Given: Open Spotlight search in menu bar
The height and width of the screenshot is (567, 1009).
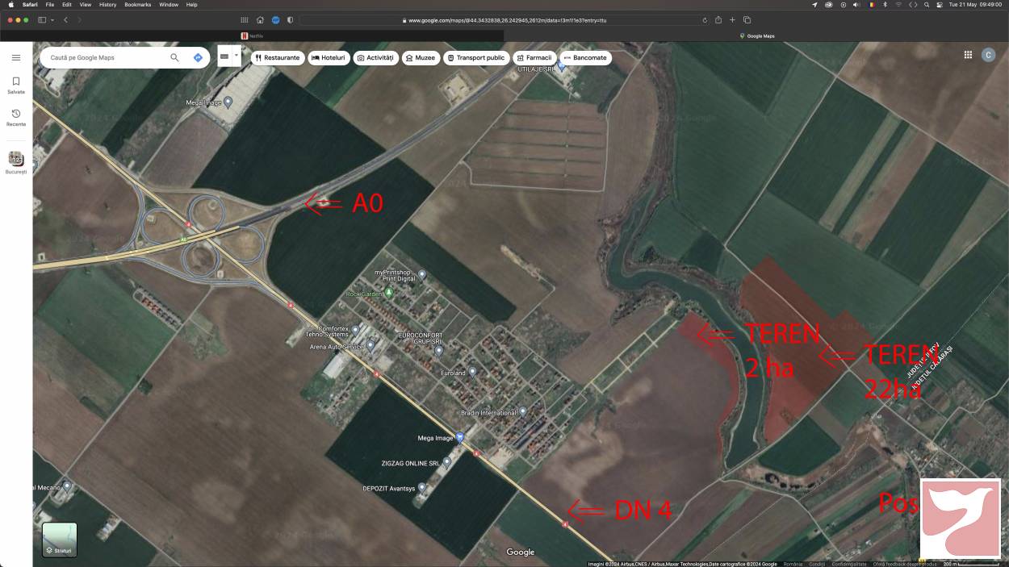Looking at the screenshot, I should point(927,5).
